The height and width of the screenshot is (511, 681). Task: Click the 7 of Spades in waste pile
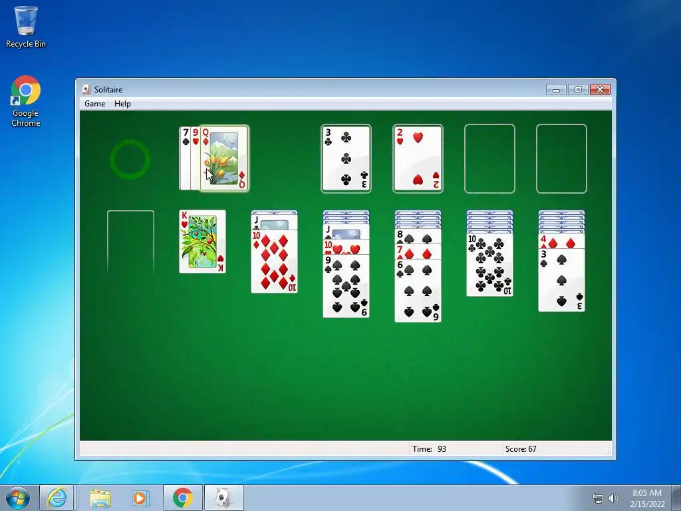185,158
